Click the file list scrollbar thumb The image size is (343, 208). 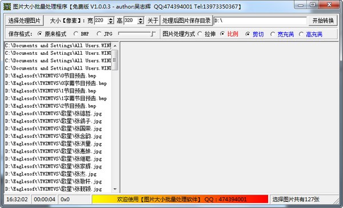tap(115, 60)
